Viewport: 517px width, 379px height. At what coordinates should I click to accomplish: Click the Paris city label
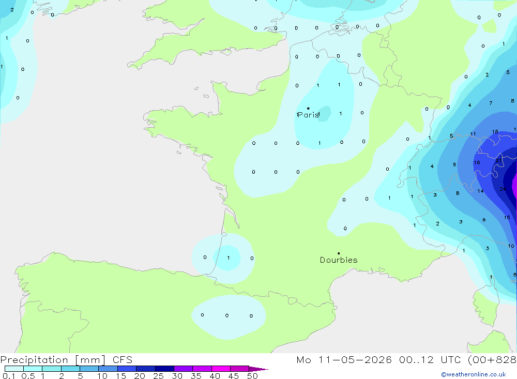coord(308,115)
